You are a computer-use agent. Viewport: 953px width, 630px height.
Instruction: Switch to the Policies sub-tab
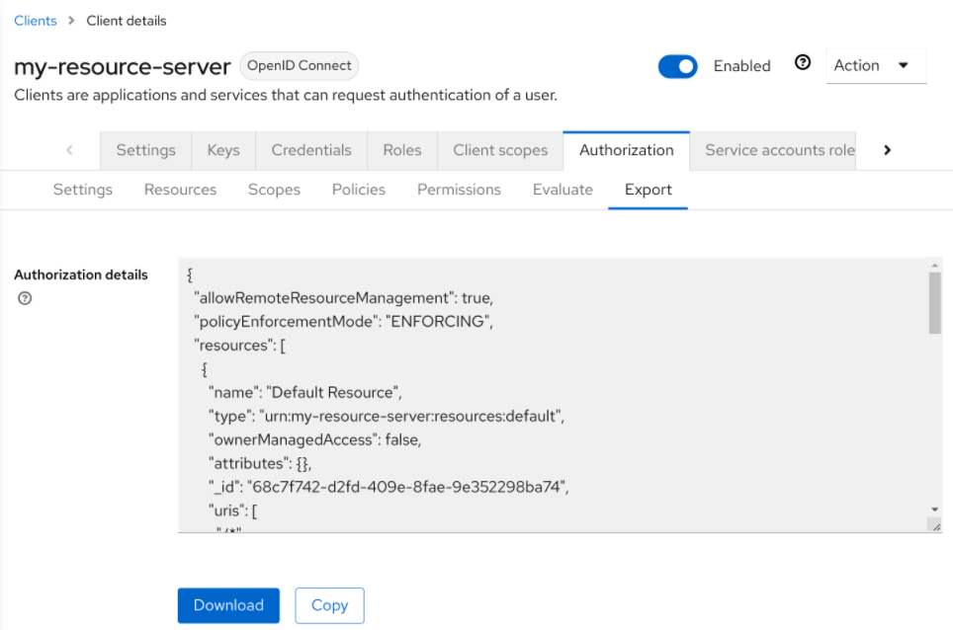click(359, 190)
